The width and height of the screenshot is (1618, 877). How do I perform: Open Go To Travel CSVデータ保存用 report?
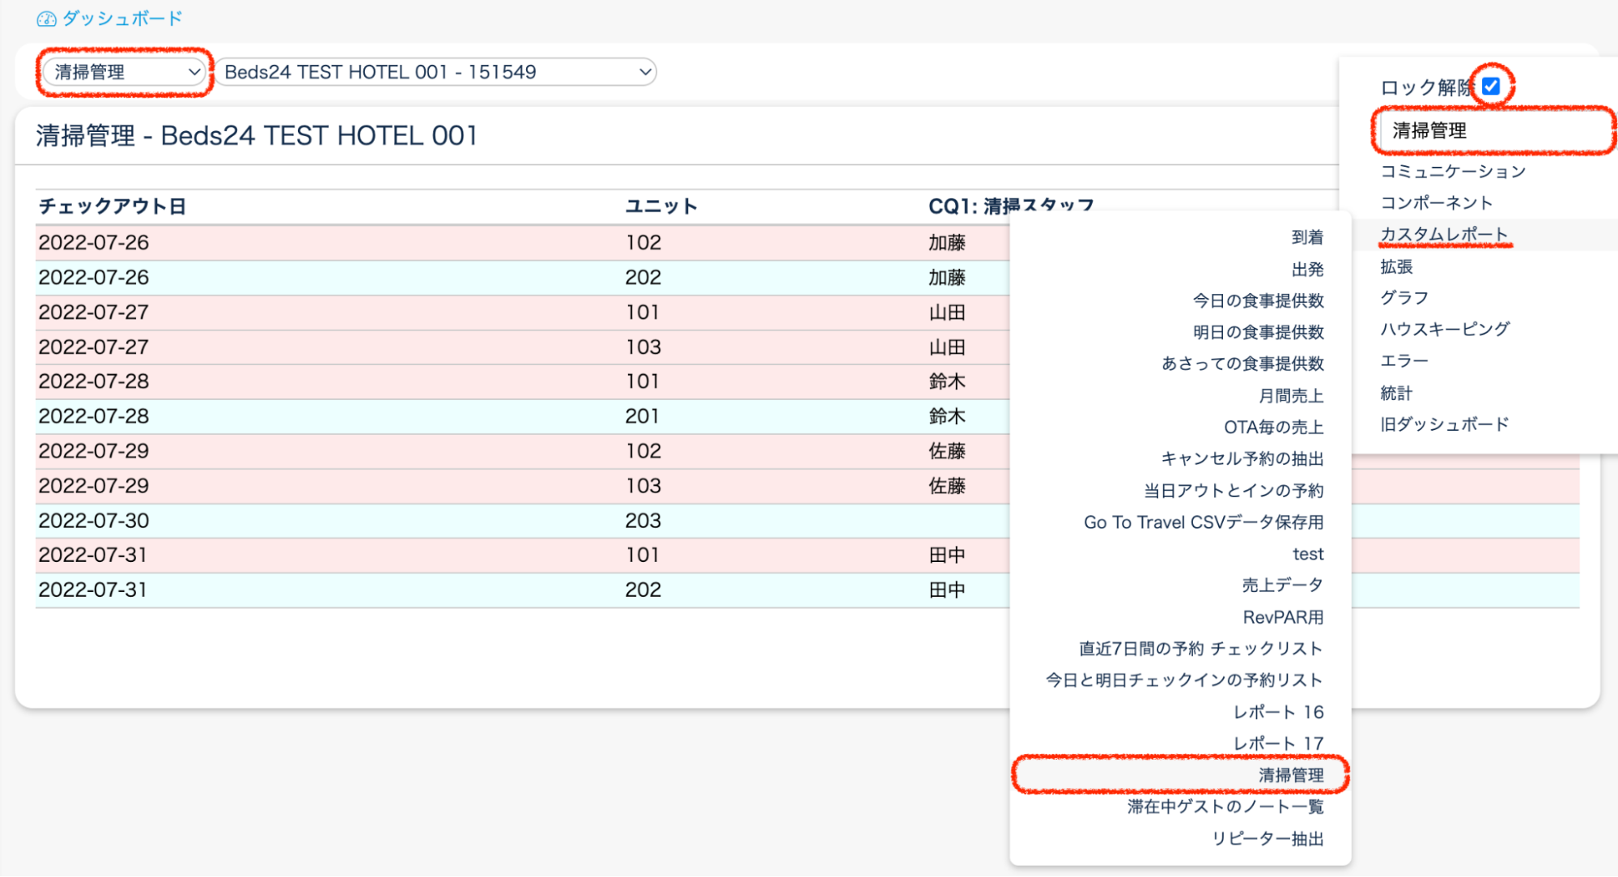tap(1204, 522)
